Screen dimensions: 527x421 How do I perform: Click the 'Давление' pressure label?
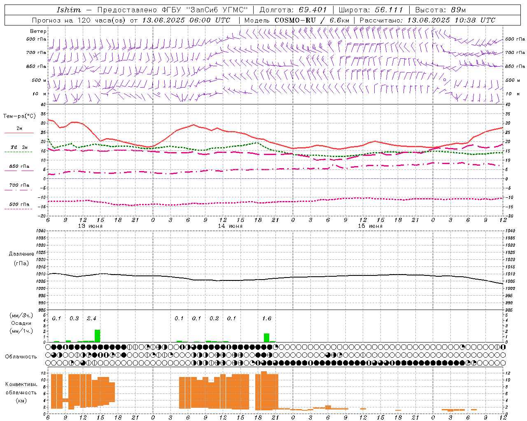[x=21, y=254]
